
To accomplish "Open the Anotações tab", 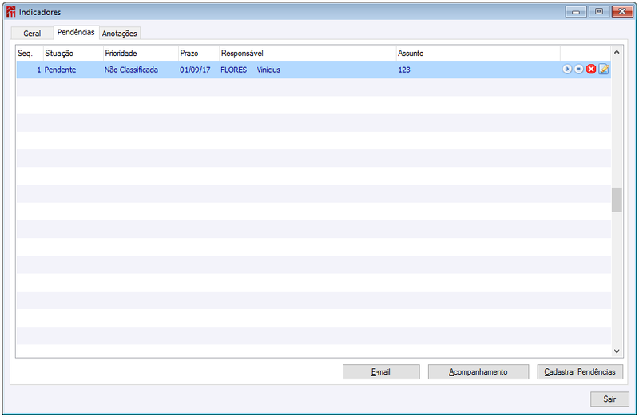I will [x=119, y=34].
